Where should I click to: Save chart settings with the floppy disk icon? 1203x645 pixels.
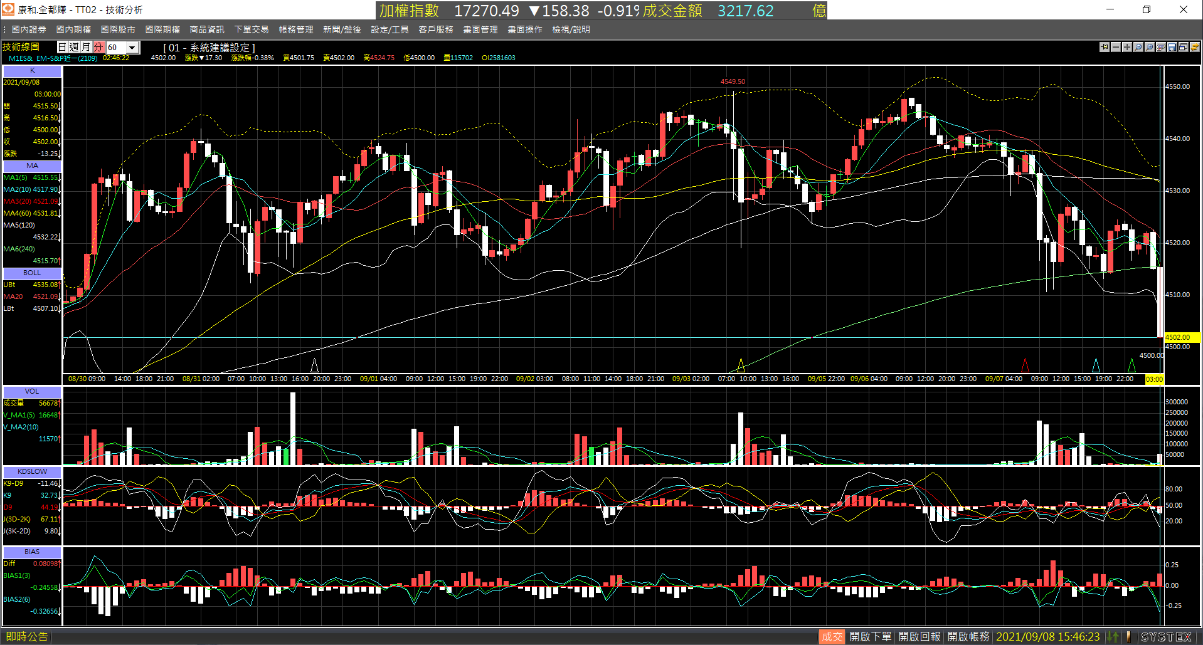coord(1172,47)
